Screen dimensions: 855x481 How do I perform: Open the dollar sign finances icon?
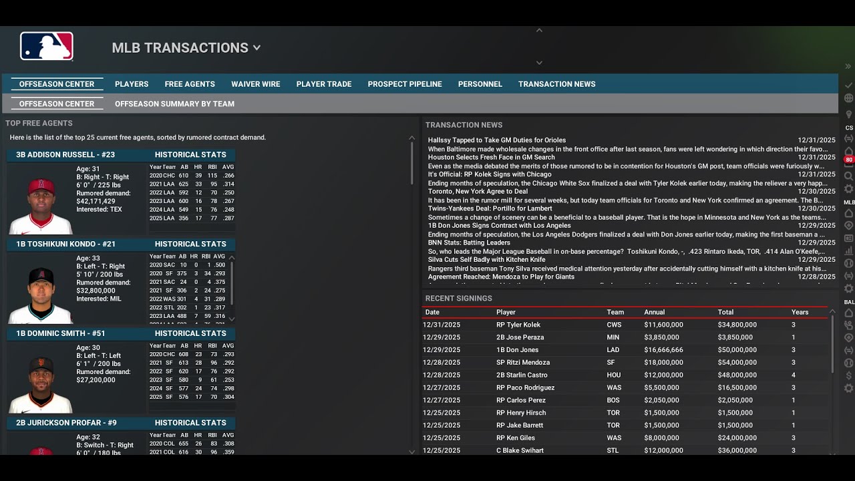pyautogui.click(x=849, y=375)
